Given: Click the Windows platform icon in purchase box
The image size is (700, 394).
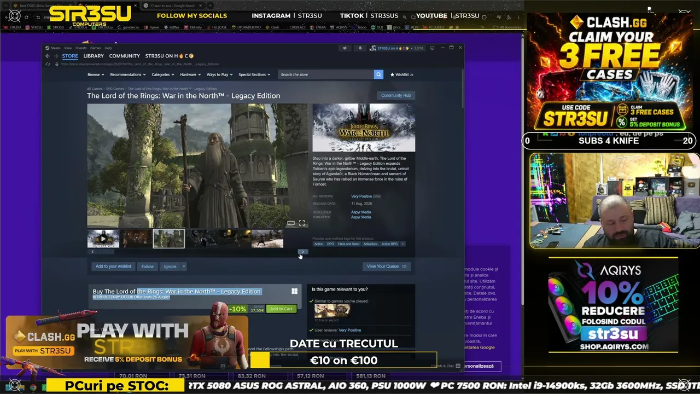Looking at the screenshot, I should pos(294,292).
